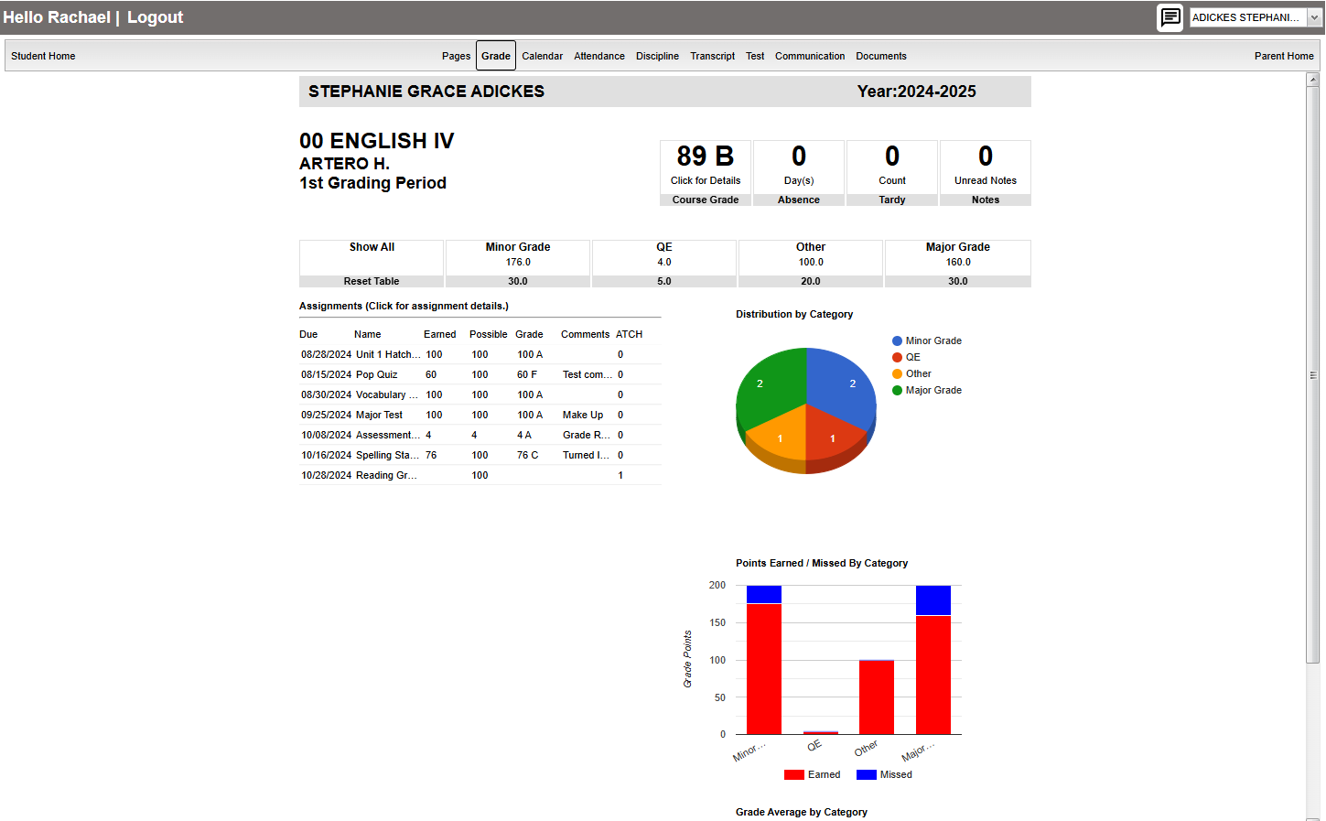Open the messages chat icon
The height and width of the screenshot is (821, 1326).
coord(1170,17)
